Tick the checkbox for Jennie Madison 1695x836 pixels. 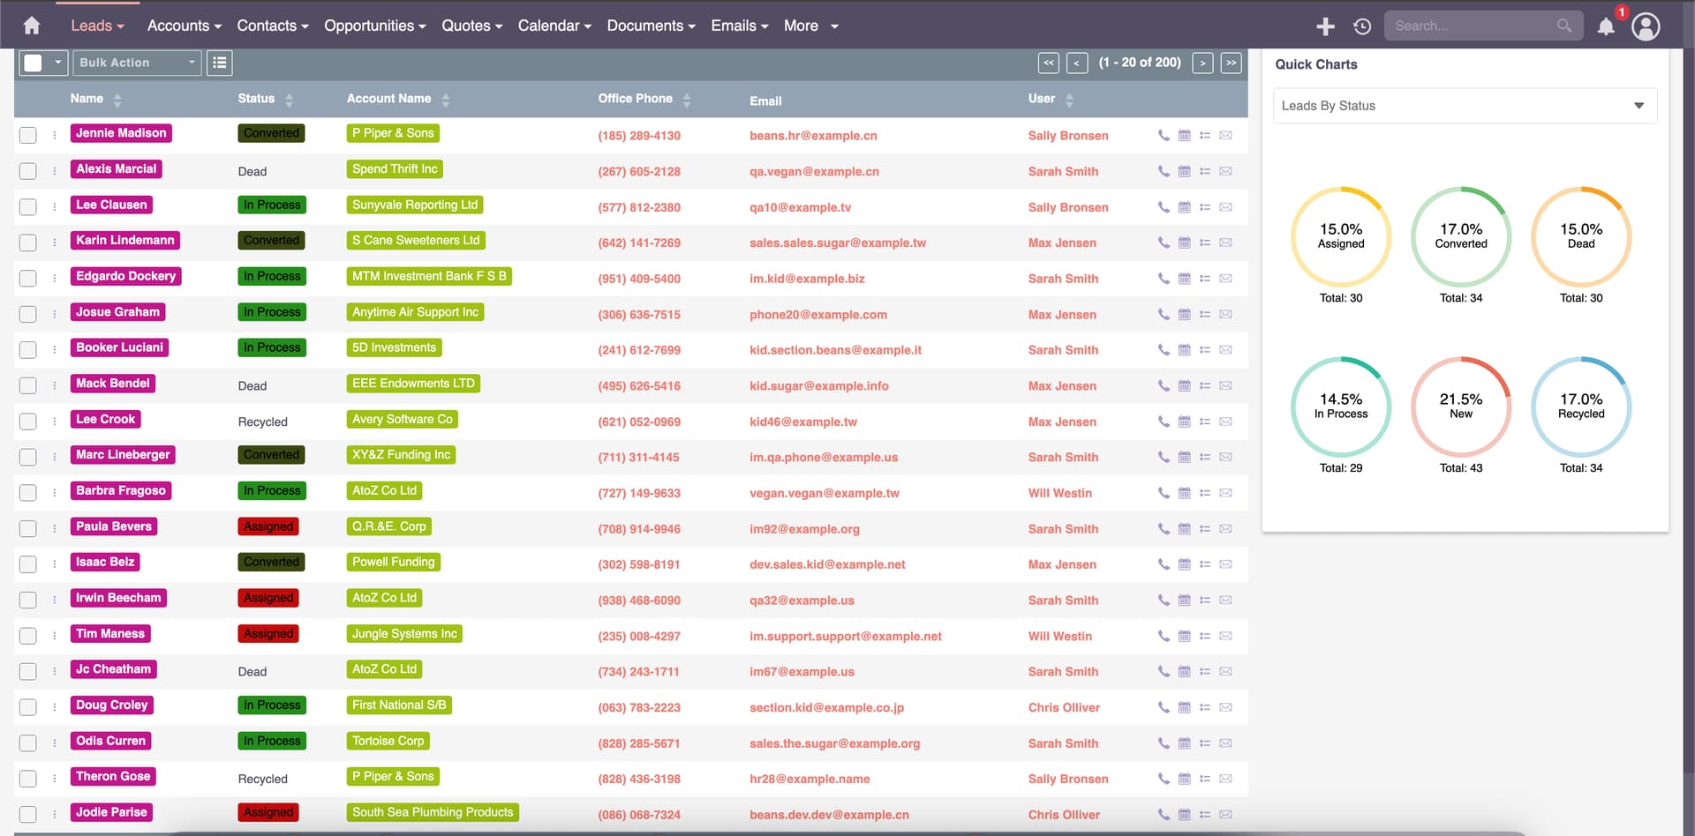[28, 136]
